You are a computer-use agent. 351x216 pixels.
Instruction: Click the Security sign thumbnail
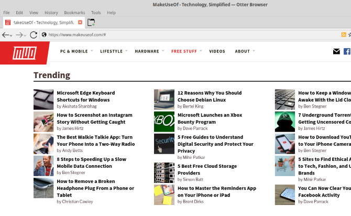click(x=164, y=144)
